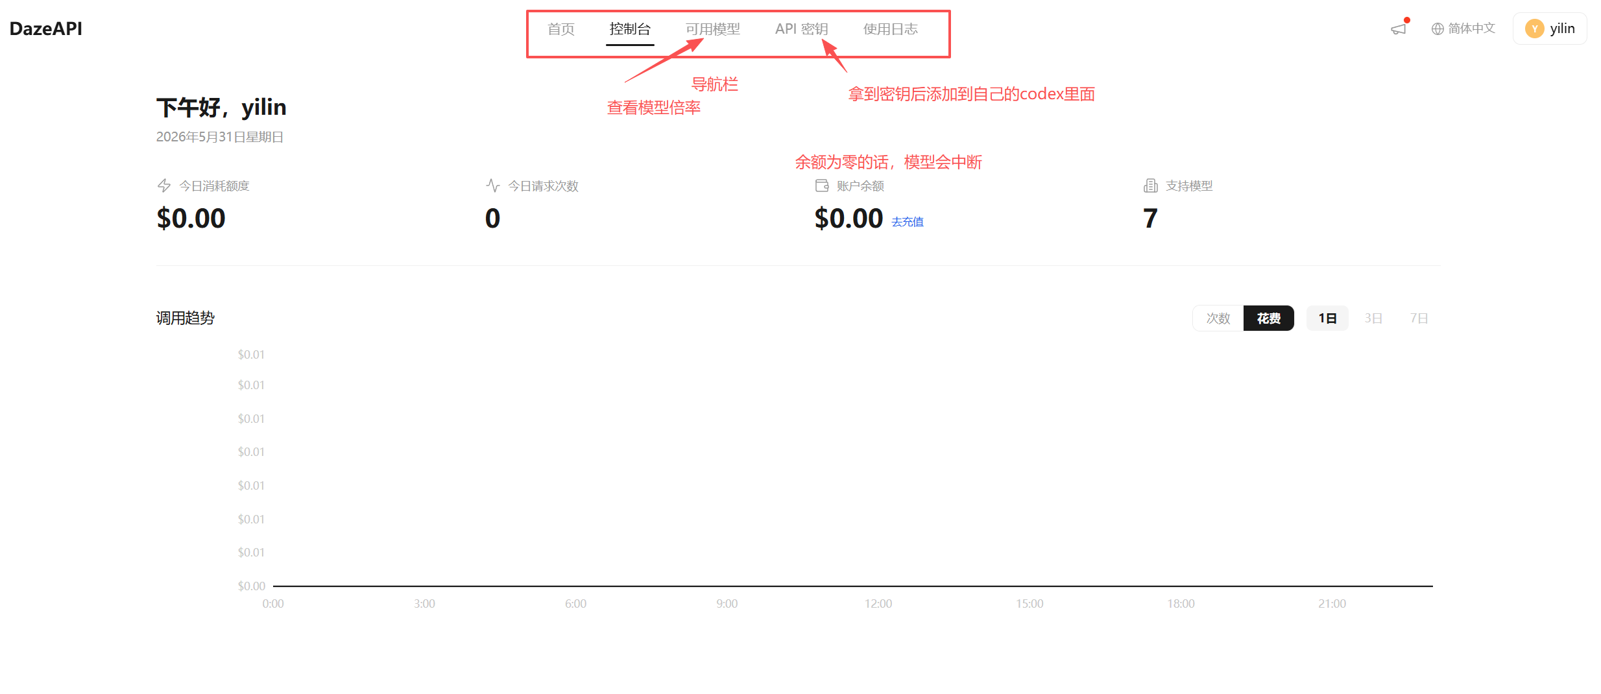Click the 18:00 label on chart axis
This screenshot has width=1601, height=694.
[x=1181, y=604]
